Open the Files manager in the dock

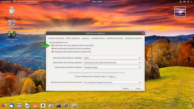19,106
